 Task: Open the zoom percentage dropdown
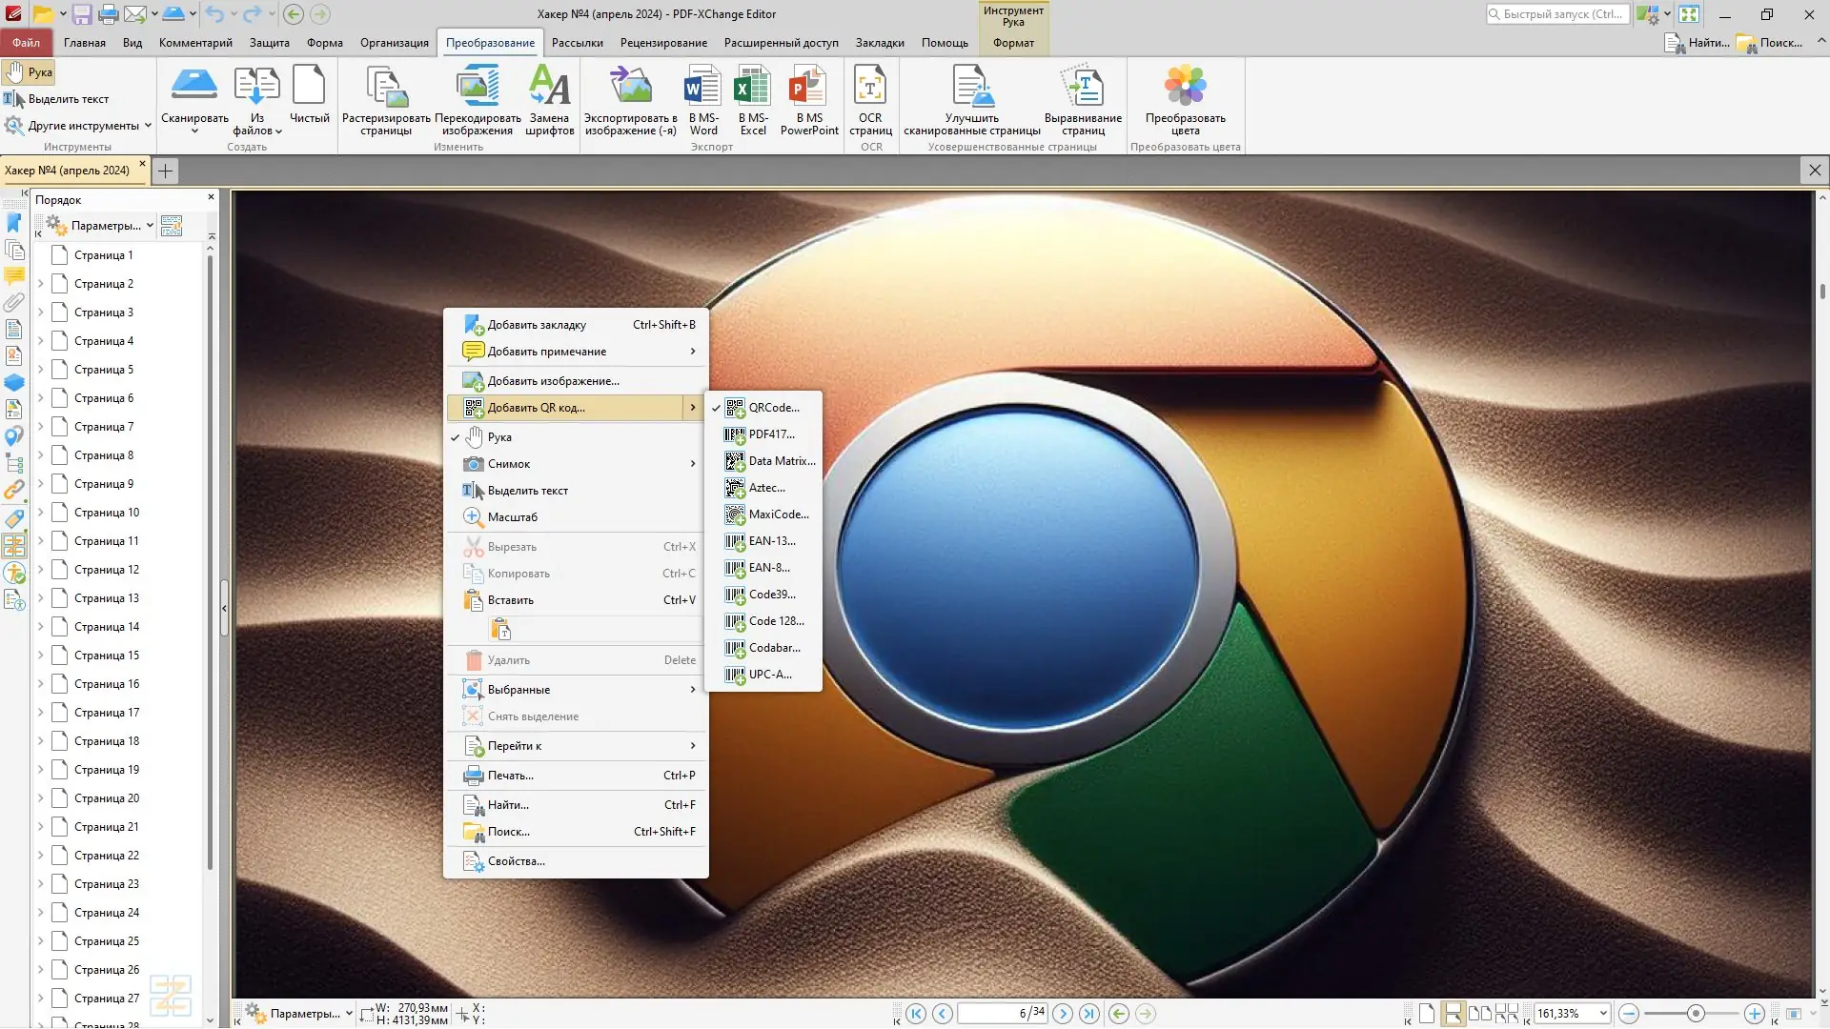(1603, 1014)
